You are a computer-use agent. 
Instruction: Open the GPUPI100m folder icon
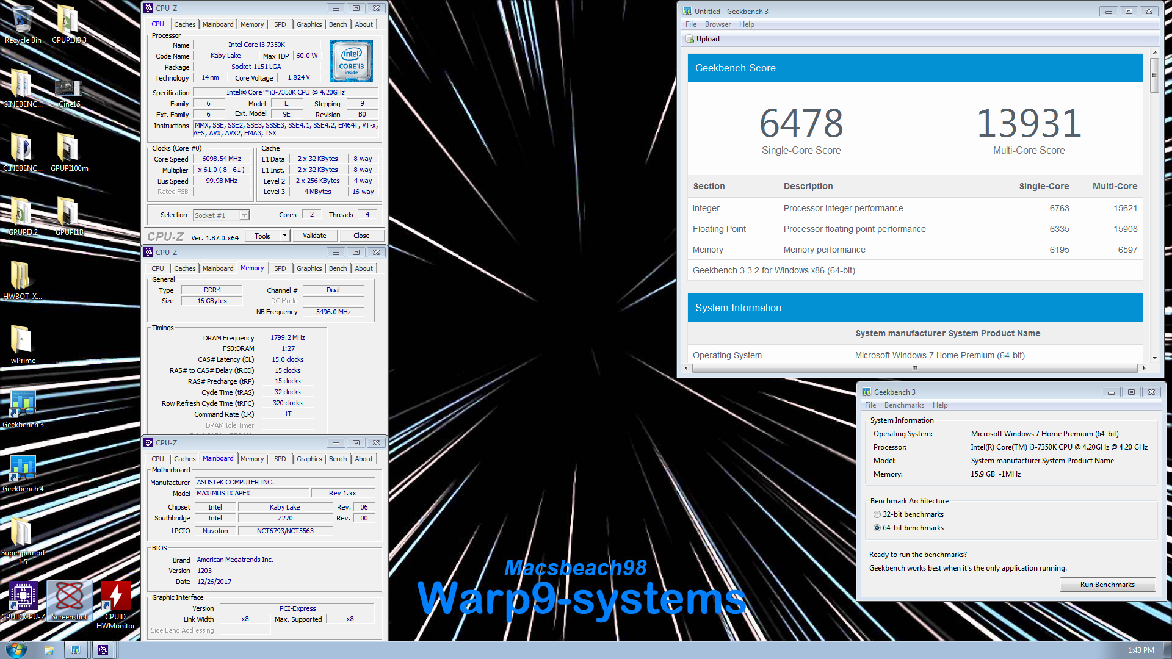(68, 153)
